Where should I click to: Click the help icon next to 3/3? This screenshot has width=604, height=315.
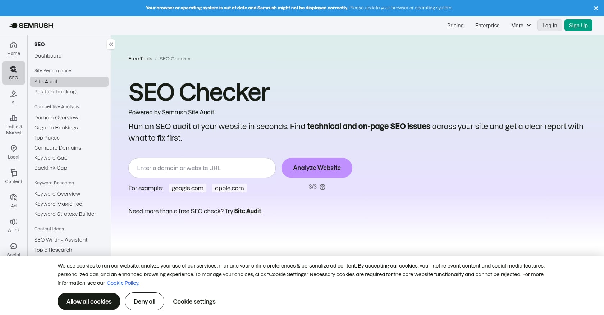[x=322, y=187]
